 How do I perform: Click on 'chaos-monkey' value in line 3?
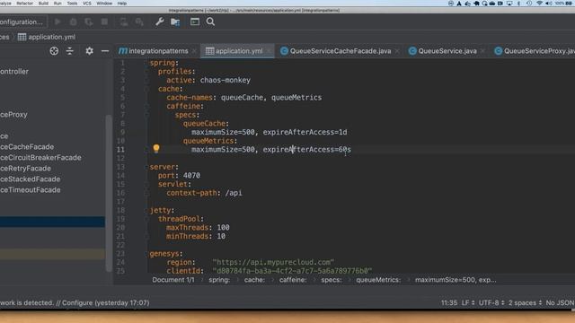pyautogui.click(x=226, y=80)
